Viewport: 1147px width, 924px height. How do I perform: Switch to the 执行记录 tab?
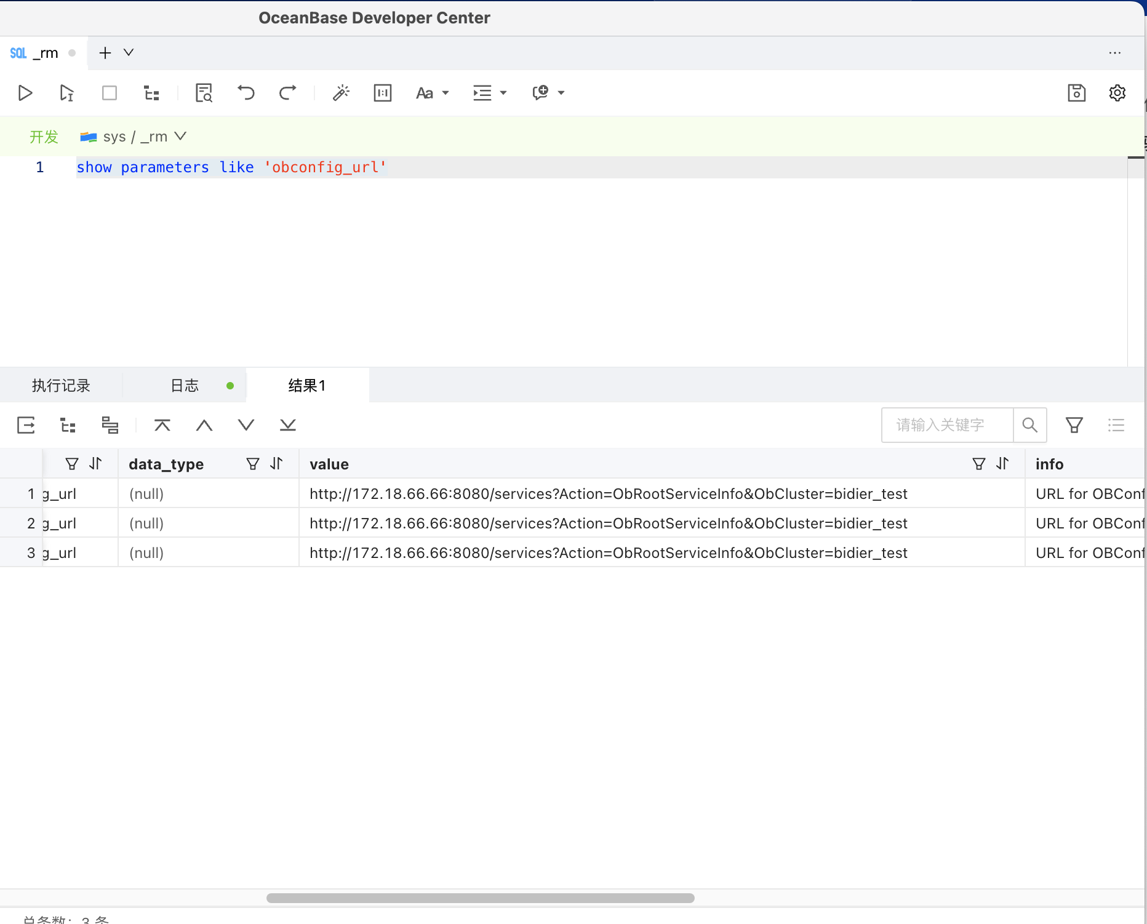pyautogui.click(x=61, y=386)
